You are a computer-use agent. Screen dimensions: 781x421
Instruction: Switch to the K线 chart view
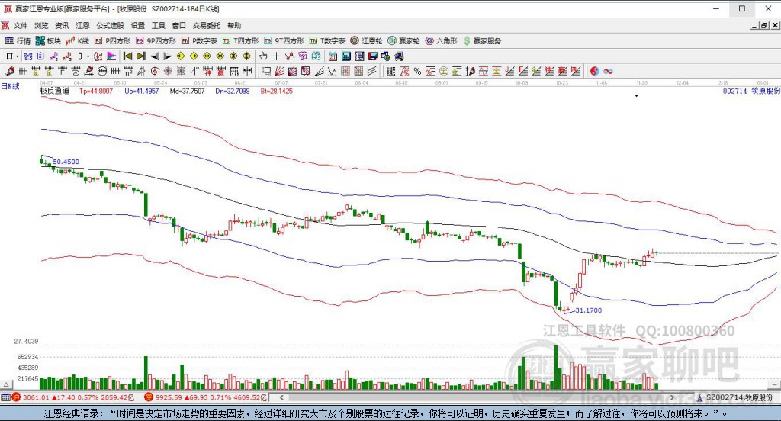point(78,41)
